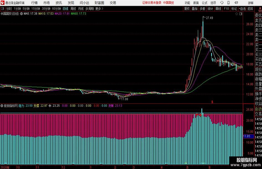Switch to 30分钟 period tab
Screen dimensions: 262x169
point(46,9)
